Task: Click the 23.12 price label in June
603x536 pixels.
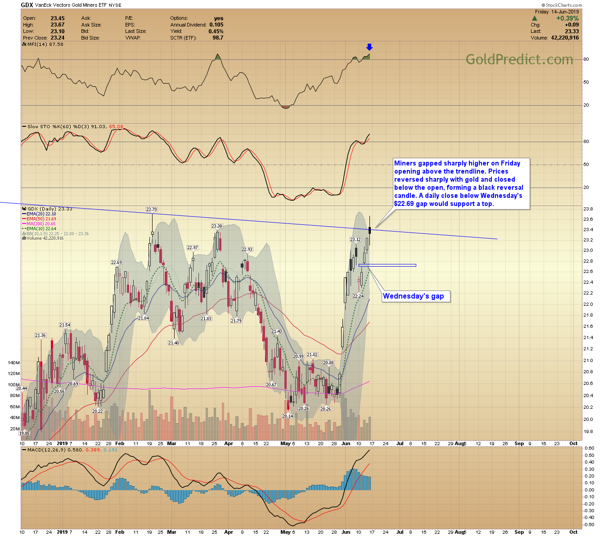Action: (355, 240)
